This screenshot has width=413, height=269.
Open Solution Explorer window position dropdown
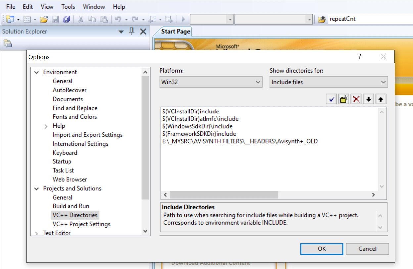(x=121, y=32)
